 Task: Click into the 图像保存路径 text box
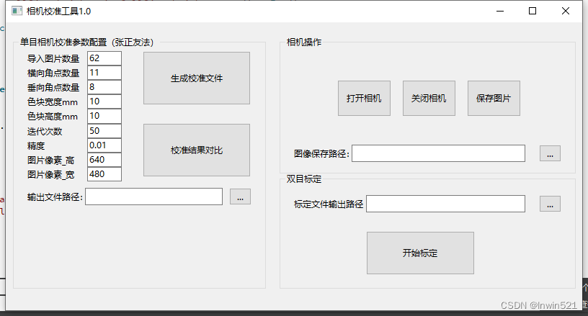(438, 153)
